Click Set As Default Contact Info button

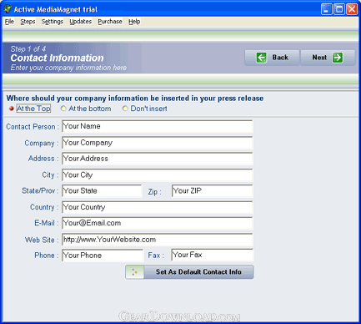pos(189,272)
